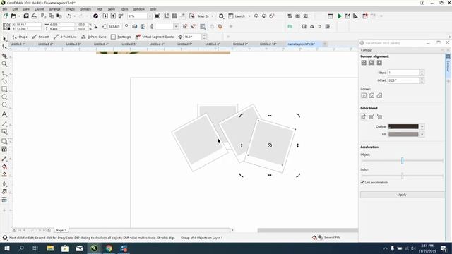Click the Print icon in standard toolbar
The width and height of the screenshot is (452, 254).
(34, 16)
